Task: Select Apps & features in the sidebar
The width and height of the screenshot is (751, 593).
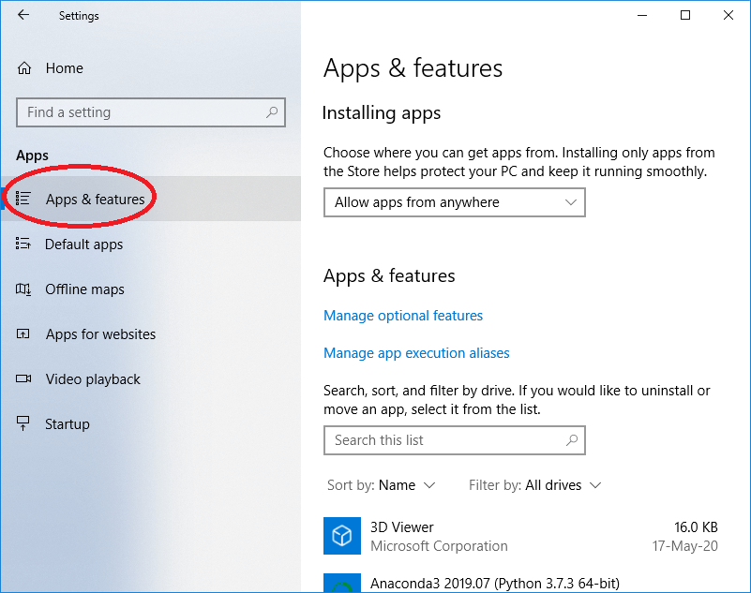Action: (151, 199)
